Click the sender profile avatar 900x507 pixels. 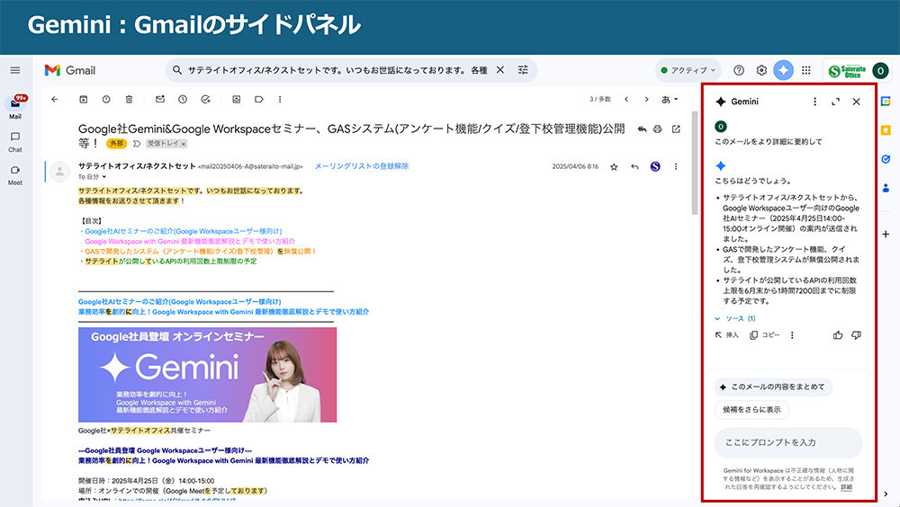coord(59,172)
